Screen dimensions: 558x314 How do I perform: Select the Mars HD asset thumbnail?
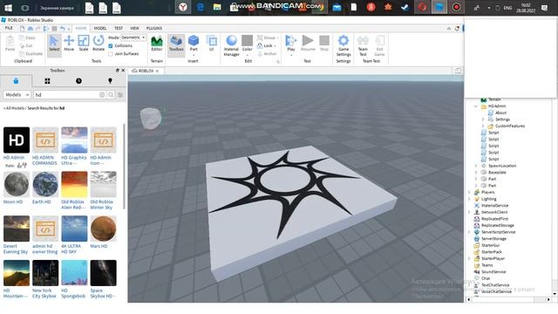pos(103,229)
